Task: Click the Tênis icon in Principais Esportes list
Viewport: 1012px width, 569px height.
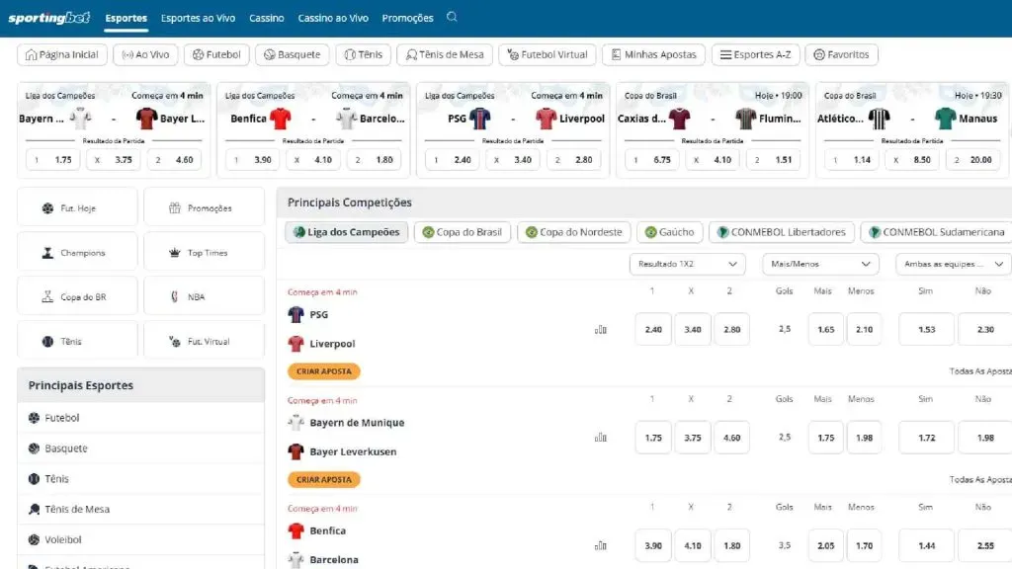Action: pos(35,479)
